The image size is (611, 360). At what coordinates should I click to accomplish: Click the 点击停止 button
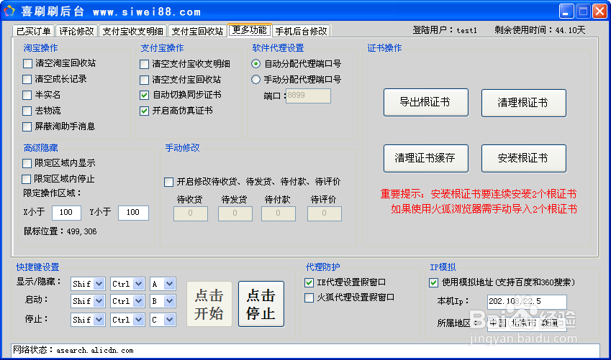[261, 304]
